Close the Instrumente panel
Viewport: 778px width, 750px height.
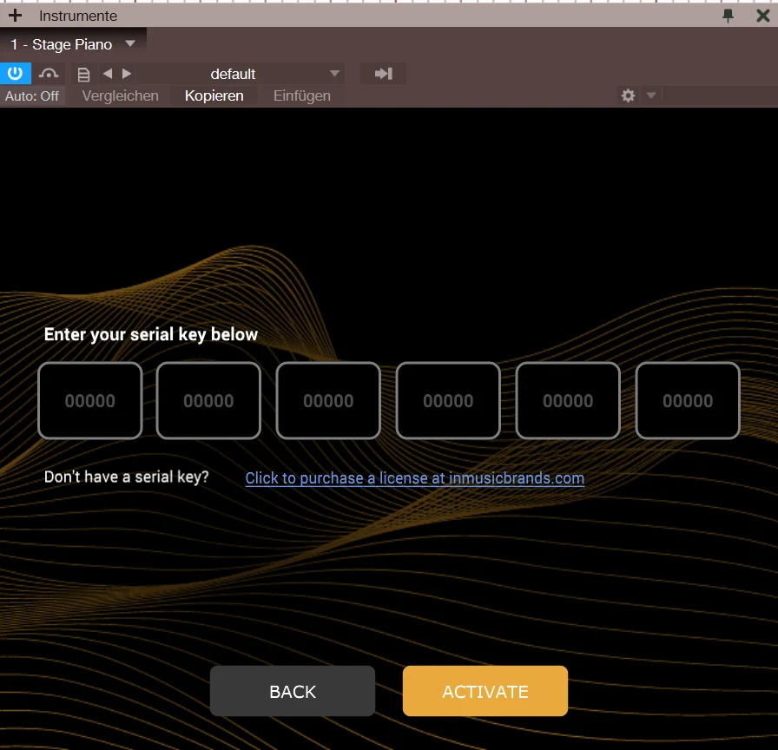(x=763, y=16)
